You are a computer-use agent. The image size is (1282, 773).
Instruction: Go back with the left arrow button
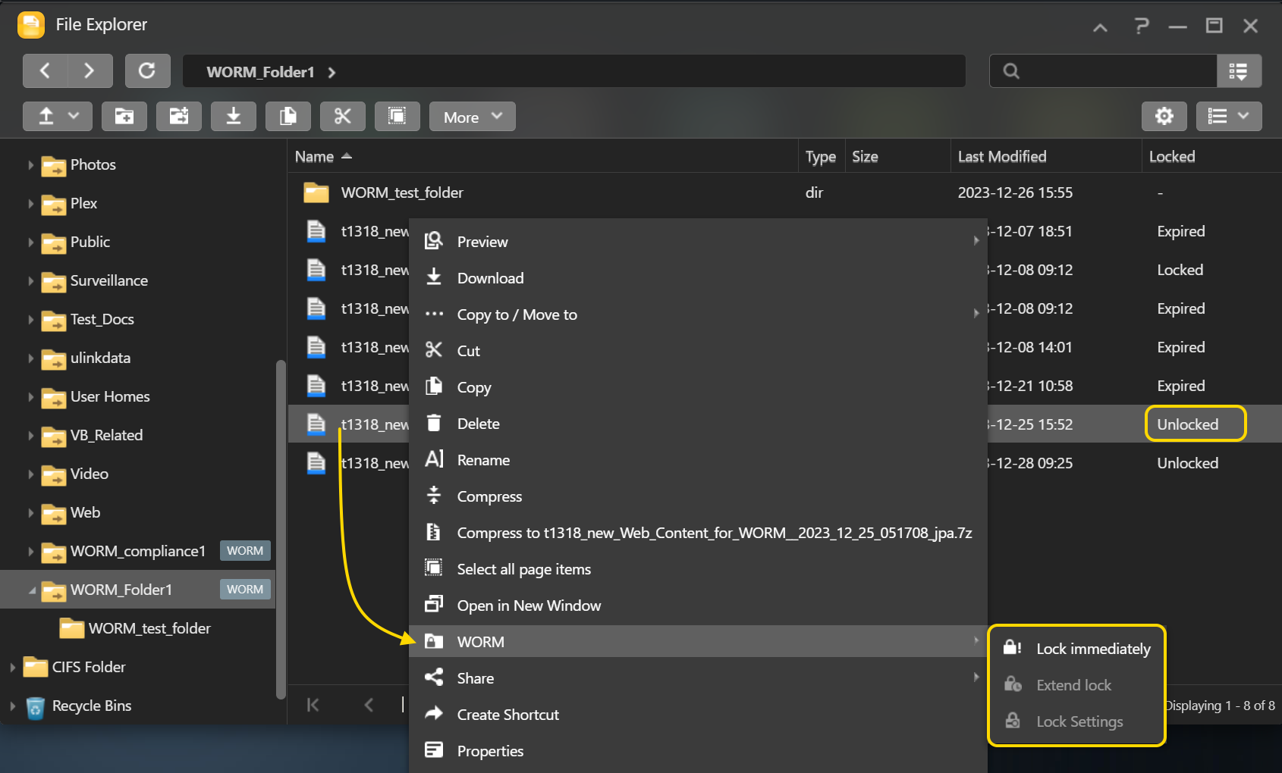(x=46, y=71)
